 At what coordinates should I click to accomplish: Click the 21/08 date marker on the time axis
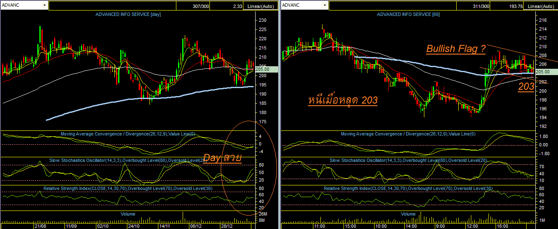(41, 226)
